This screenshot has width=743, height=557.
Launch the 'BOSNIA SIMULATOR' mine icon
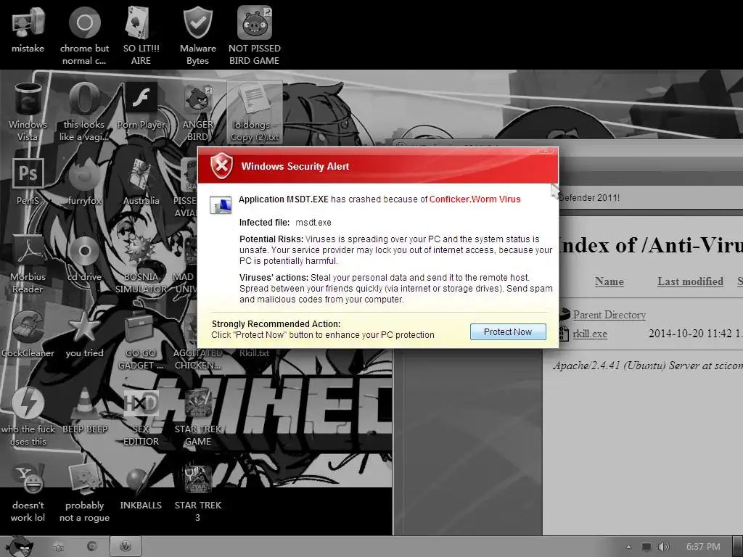141,250
